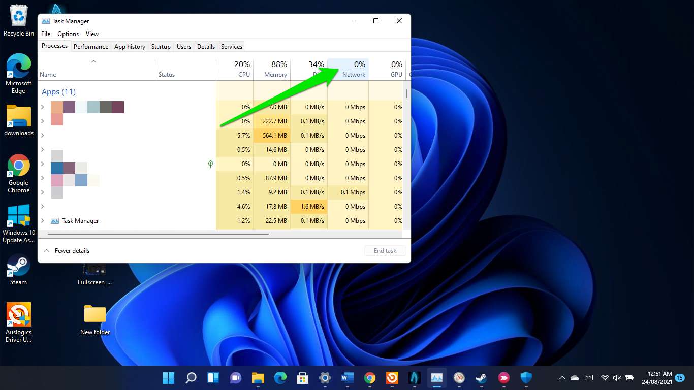The width and height of the screenshot is (694, 390).
Task: Open OneDrive from the system tray
Action: pyautogui.click(x=575, y=378)
